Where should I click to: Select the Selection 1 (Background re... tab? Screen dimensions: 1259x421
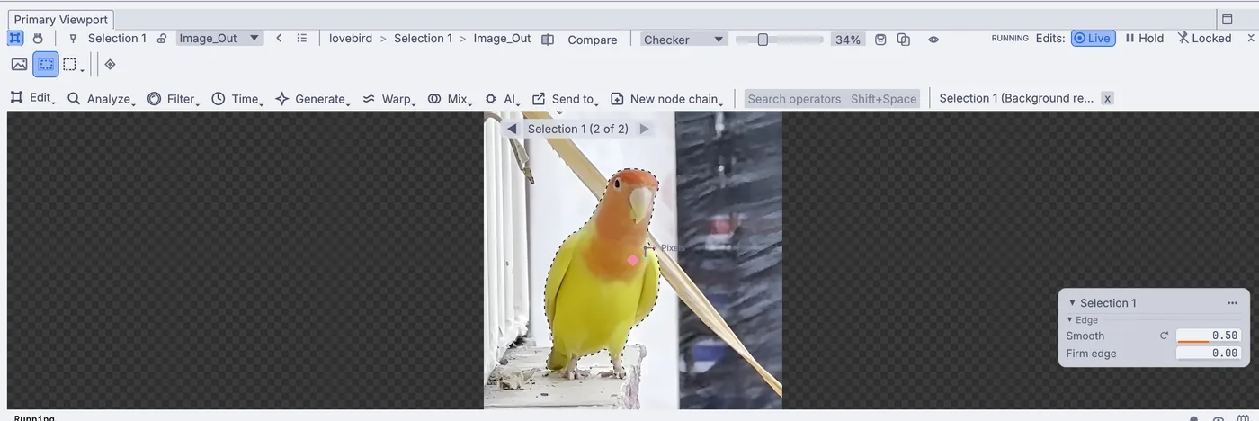1016,98
